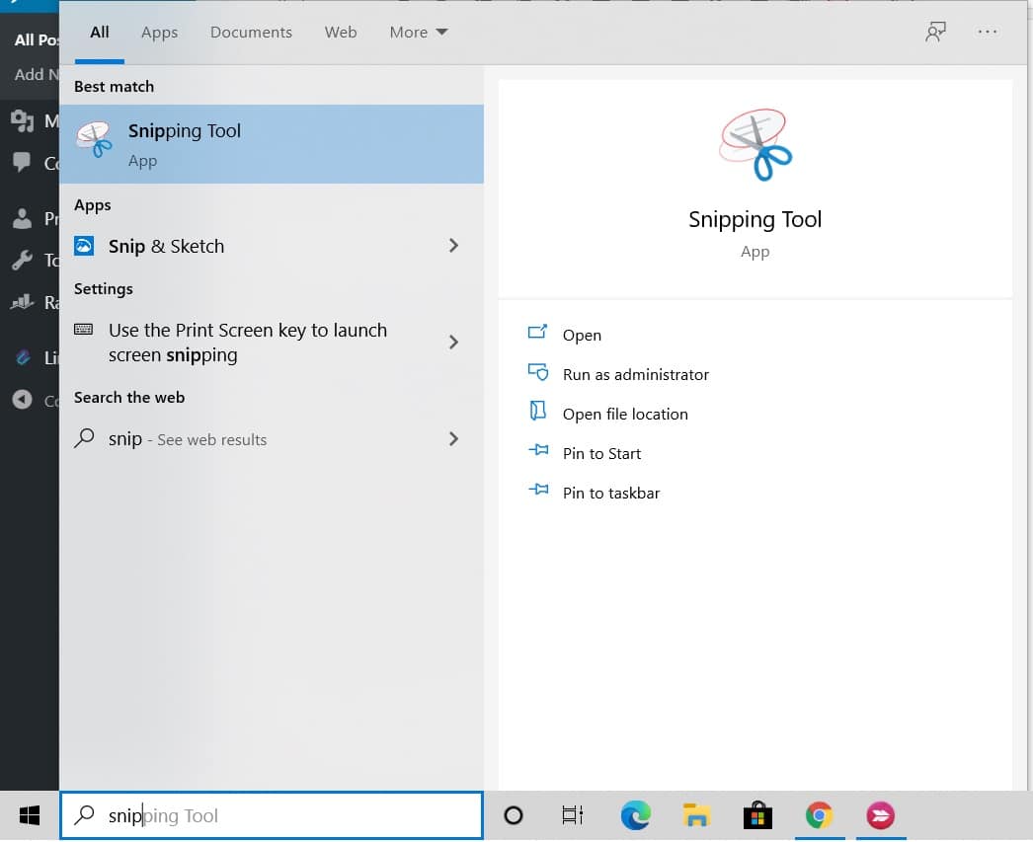Click the Profile user icon in sidebar
The image size is (1033, 842).
tap(22, 218)
